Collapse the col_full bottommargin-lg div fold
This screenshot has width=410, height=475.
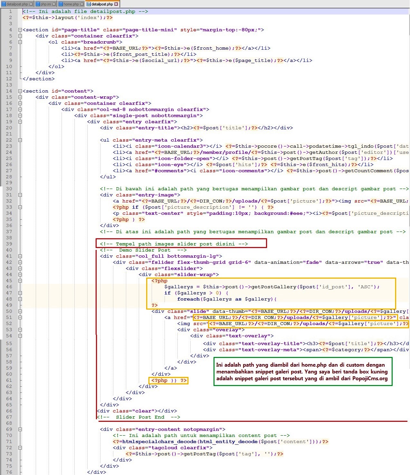pyautogui.click(x=20, y=256)
